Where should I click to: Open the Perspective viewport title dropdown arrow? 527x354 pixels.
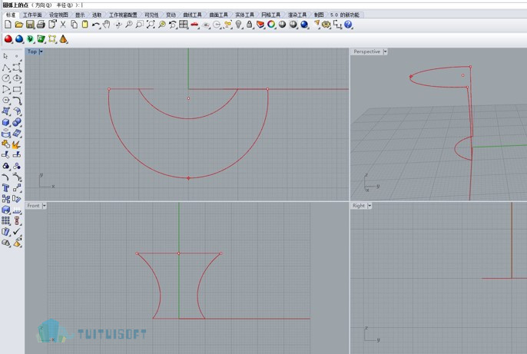[385, 51]
